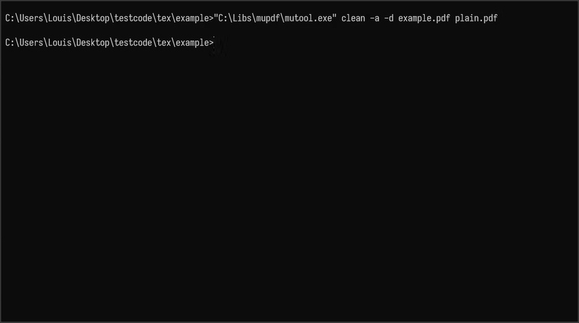Click the empty black terminal area
Image resolution: width=579 pixels, height=323 pixels.
pos(289,185)
